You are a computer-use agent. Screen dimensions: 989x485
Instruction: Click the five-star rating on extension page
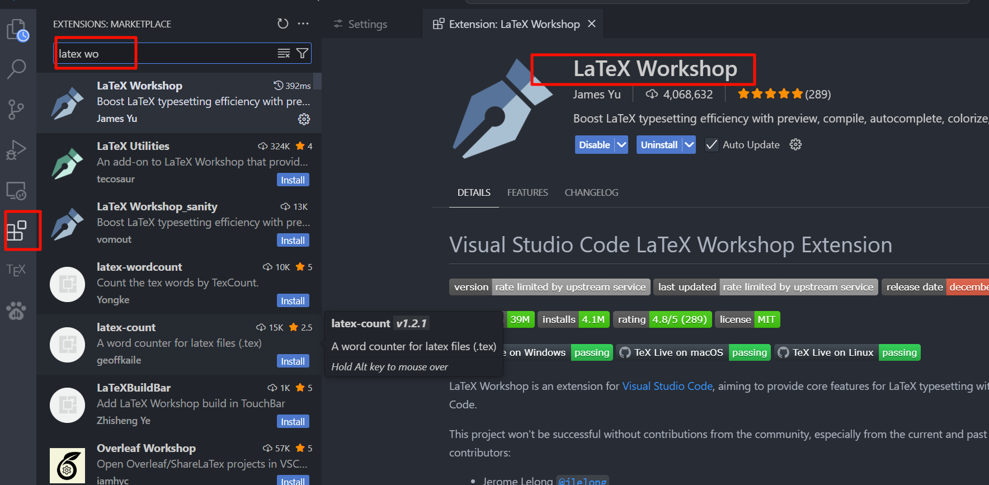click(x=770, y=94)
